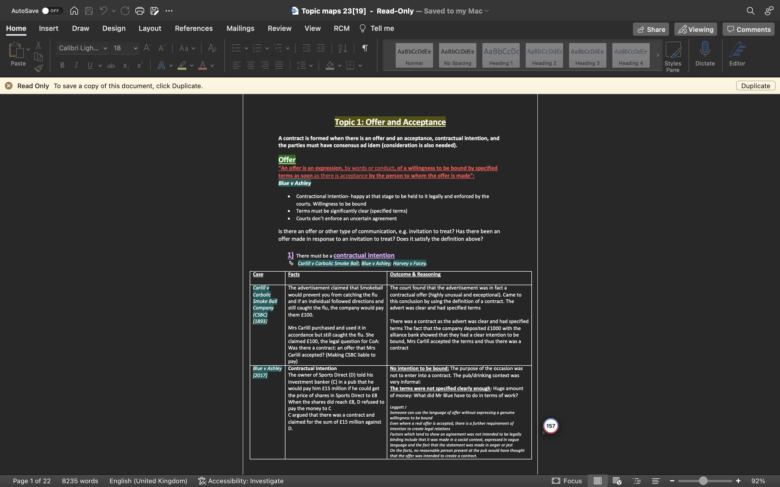The width and height of the screenshot is (780, 487).
Task: Show paragraph marks
Action: tap(365, 48)
